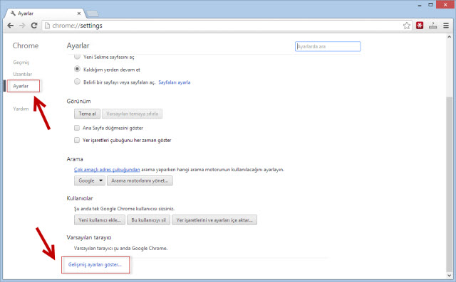The width and height of the screenshot is (456, 282).
Task: Click text 'Varsayılan tarayıcı şu anda Google Chrome.'
Action: click(120, 249)
